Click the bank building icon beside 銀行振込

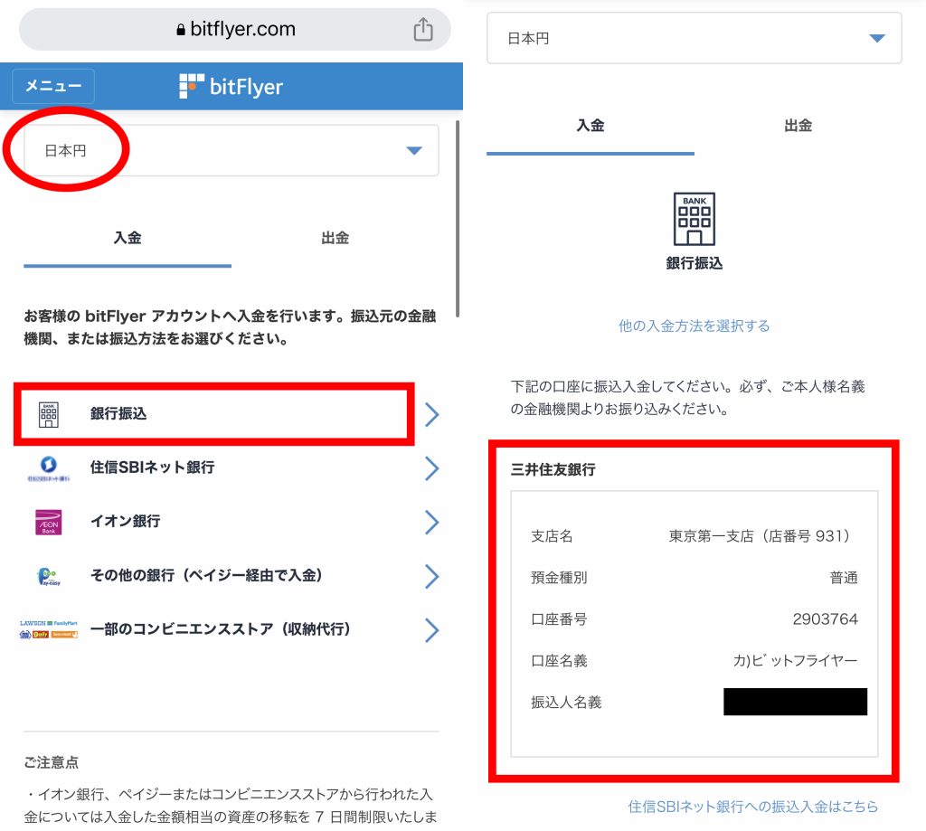(49, 414)
